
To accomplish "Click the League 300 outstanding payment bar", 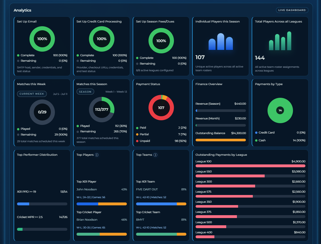I will [251, 186].
